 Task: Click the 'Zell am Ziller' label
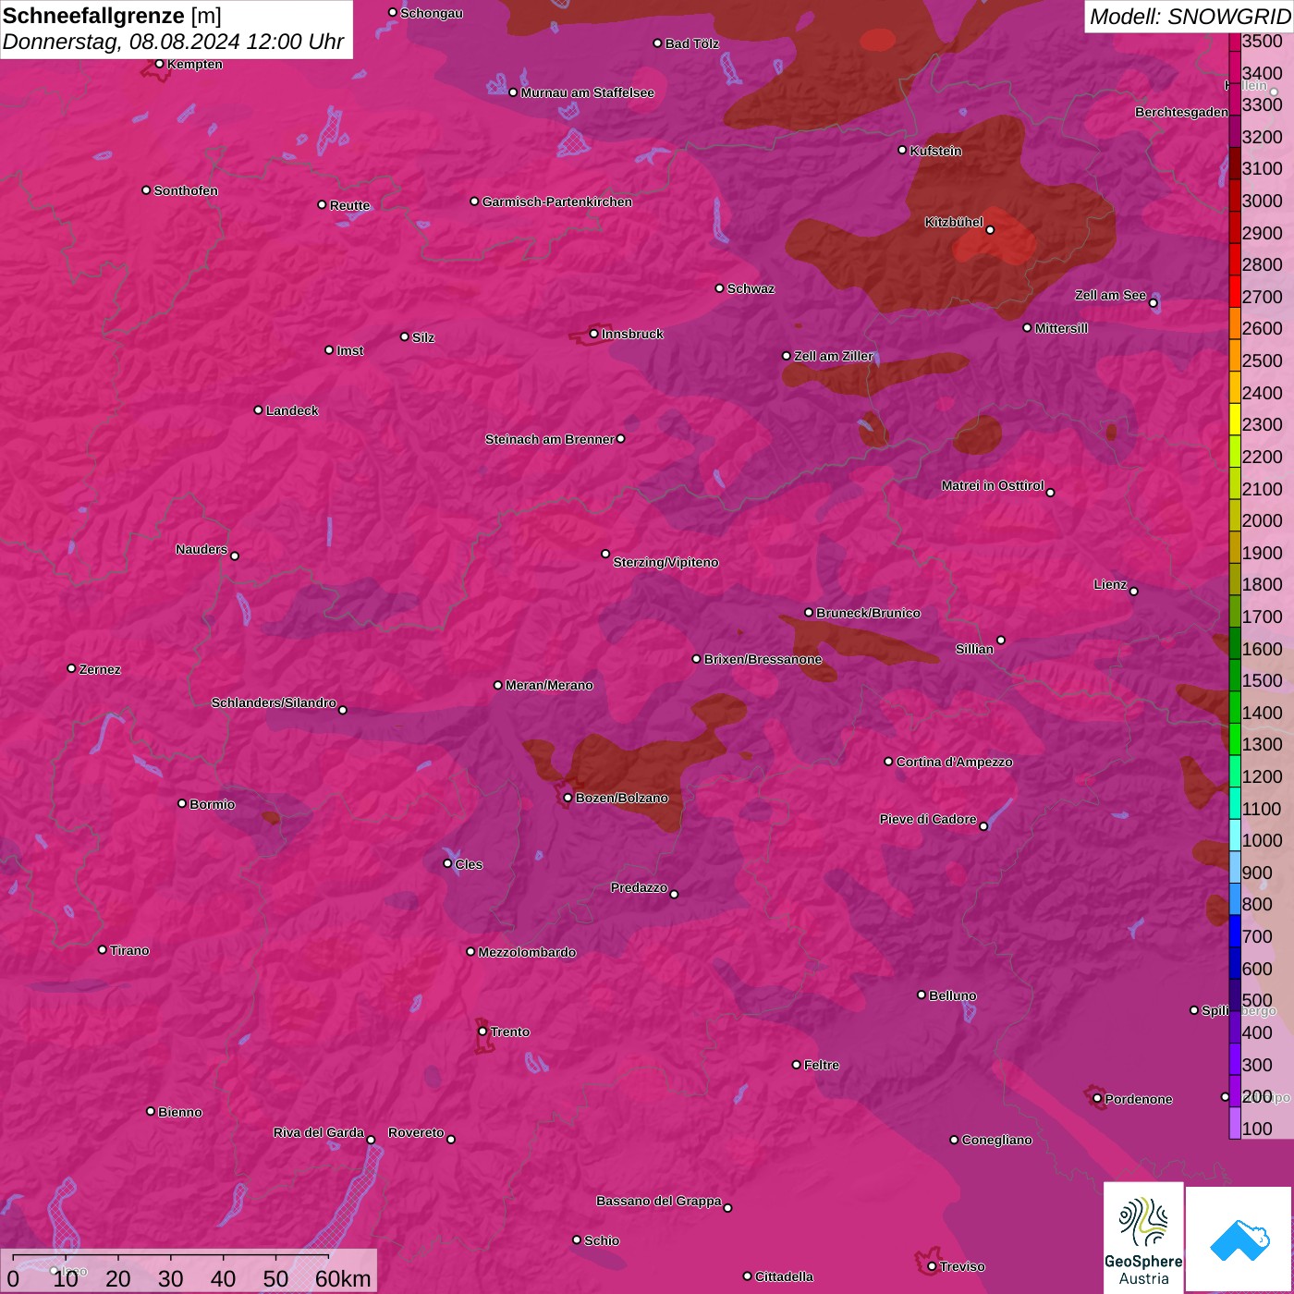(x=833, y=356)
